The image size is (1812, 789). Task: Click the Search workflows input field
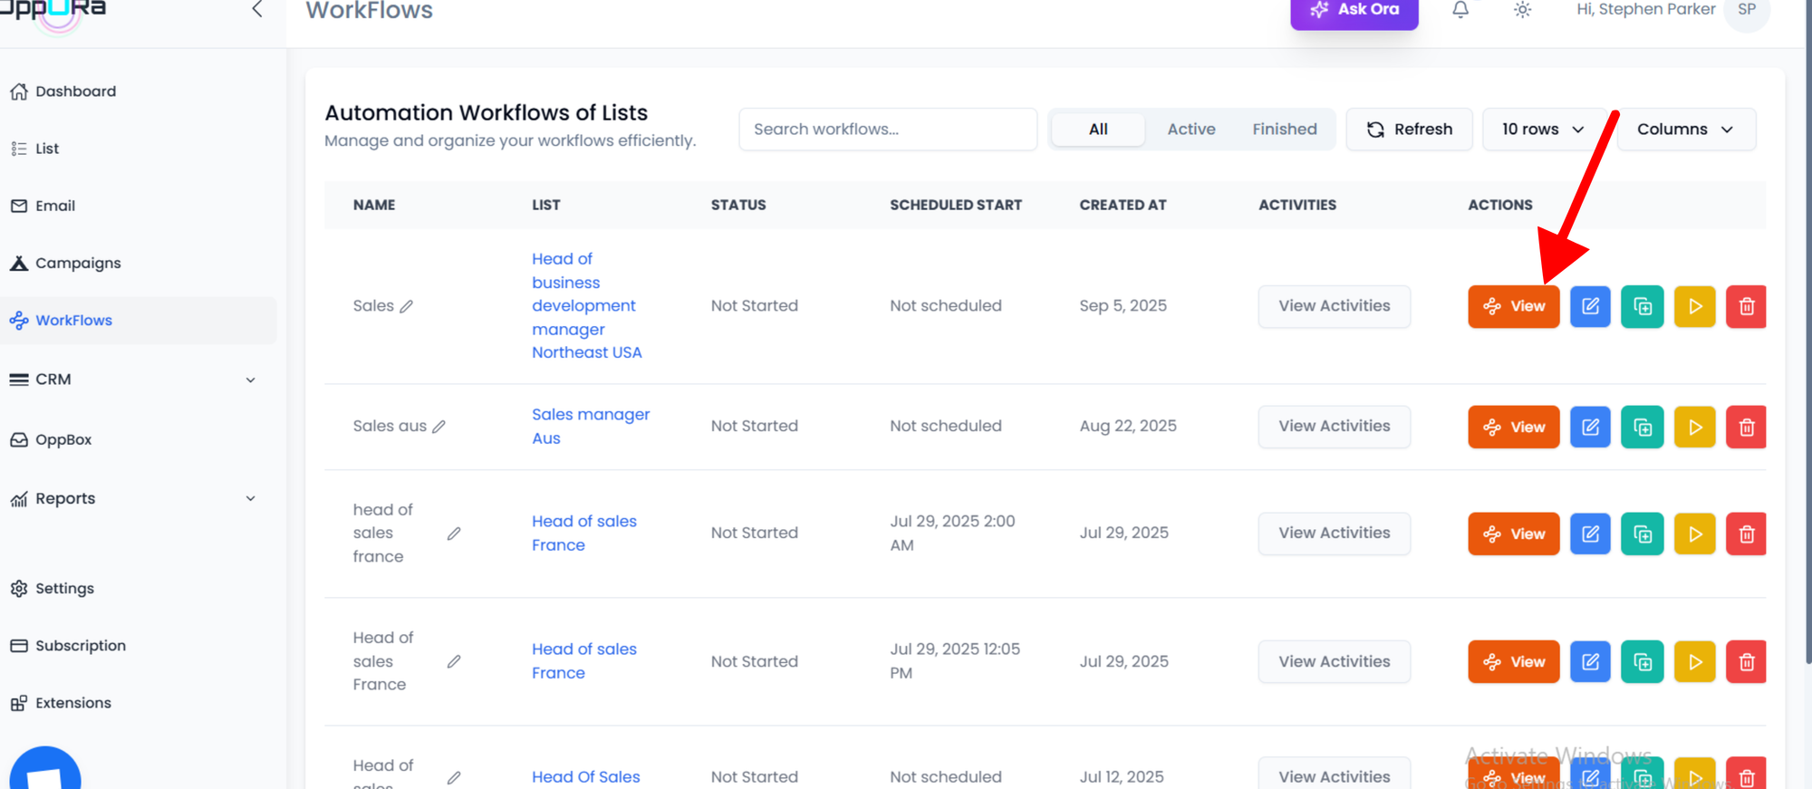(x=887, y=130)
